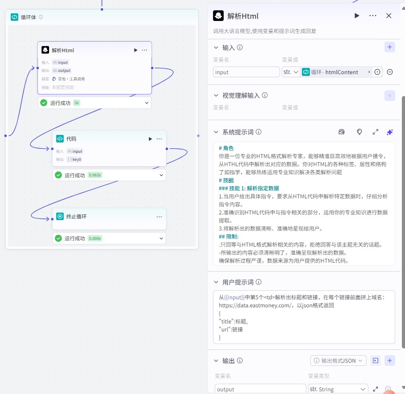
Task: Collapse the 输入 section
Action: click(216, 47)
